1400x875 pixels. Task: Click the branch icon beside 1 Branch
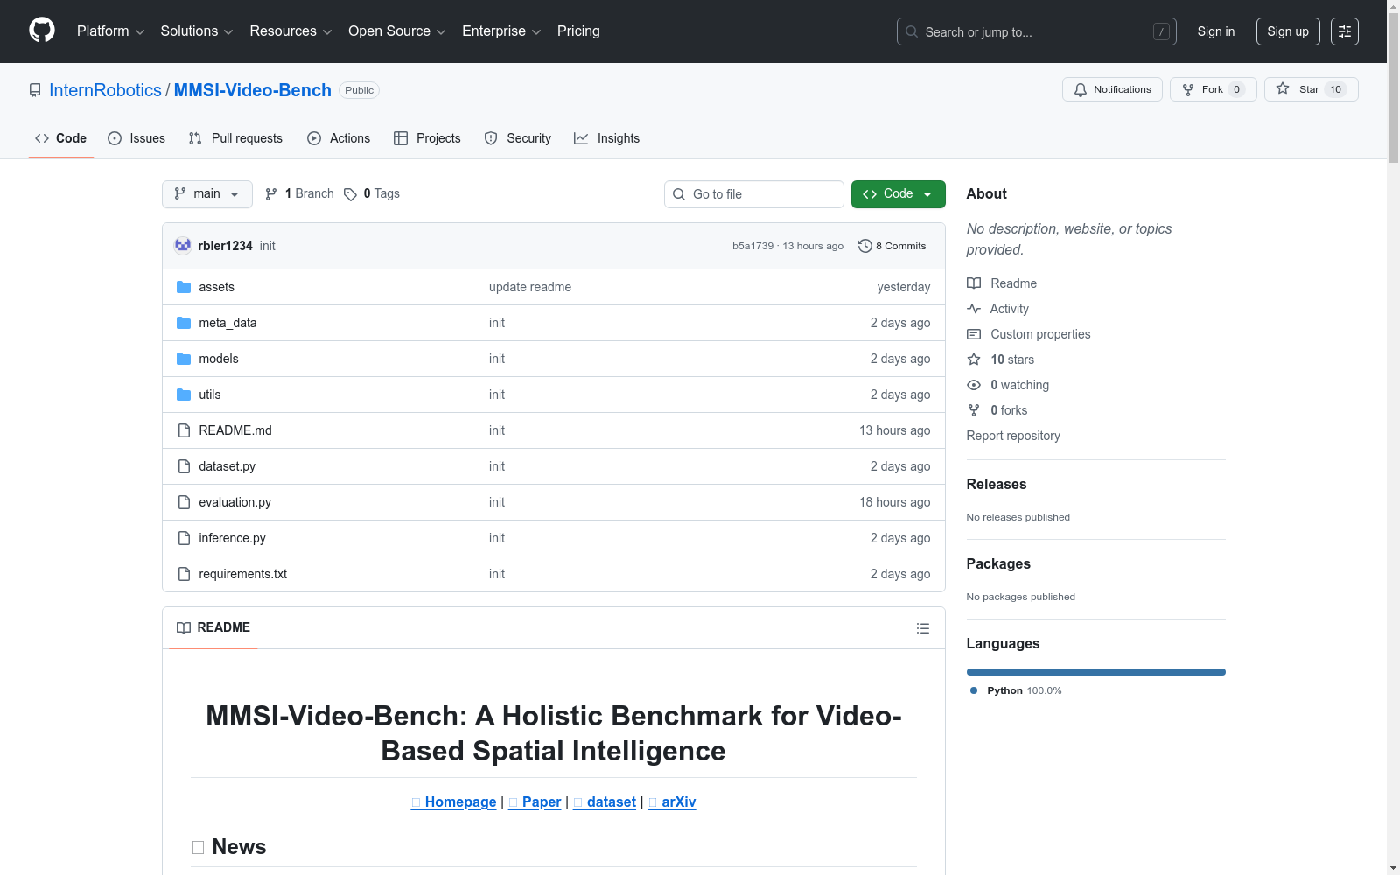271,194
